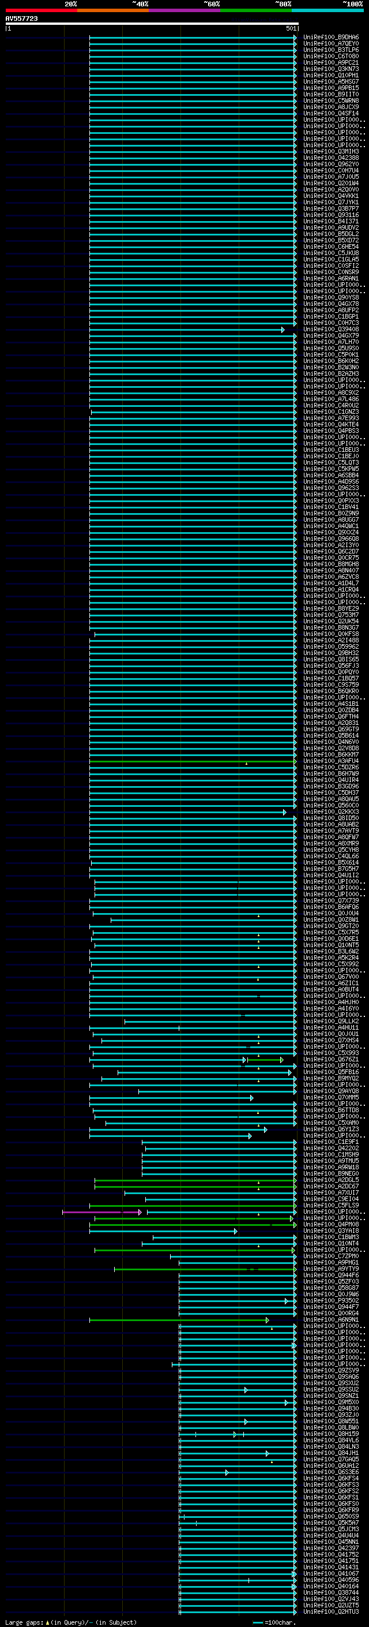Select hit label UniRef100_B3L6W2
Screen dimensions: 369x1627
pos(331,951)
